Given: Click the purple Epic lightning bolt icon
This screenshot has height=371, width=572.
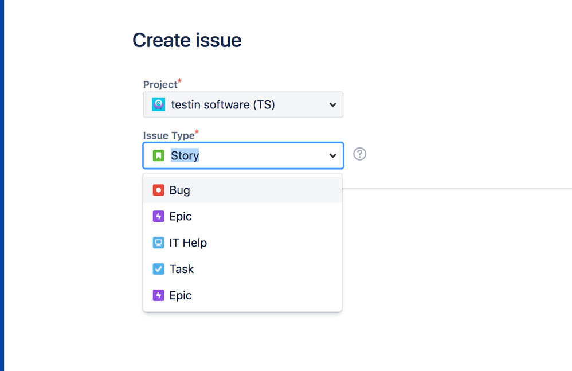Looking at the screenshot, I should coord(158,216).
